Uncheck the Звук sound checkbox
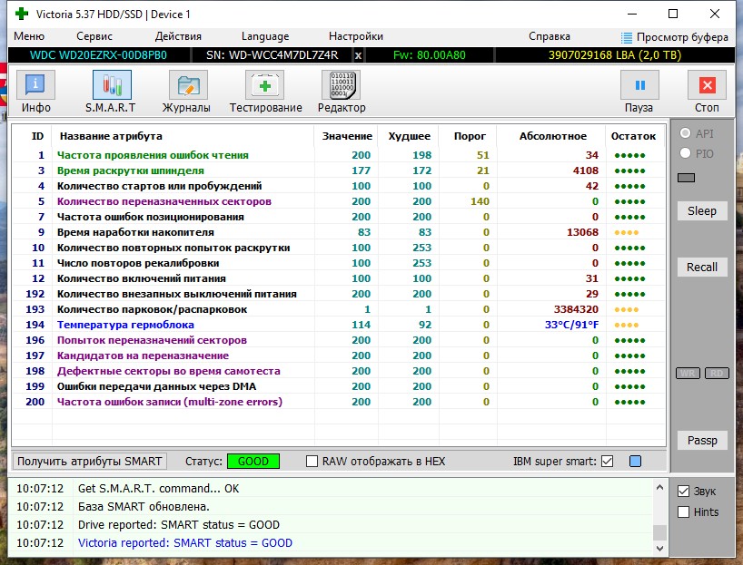 point(683,492)
